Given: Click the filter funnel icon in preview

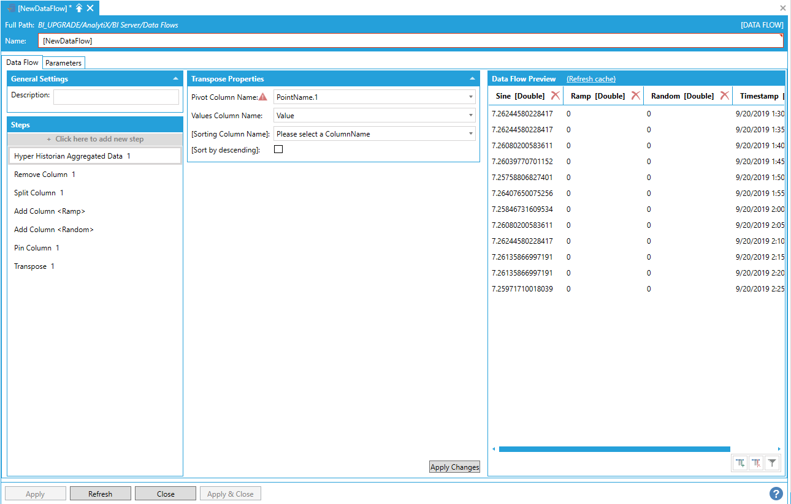Looking at the screenshot, I should tap(773, 464).
